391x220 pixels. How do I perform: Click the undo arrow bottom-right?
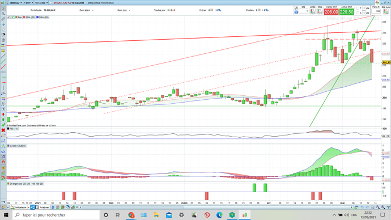(362, 208)
